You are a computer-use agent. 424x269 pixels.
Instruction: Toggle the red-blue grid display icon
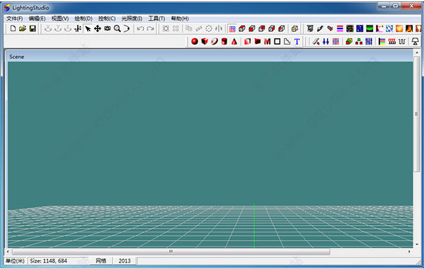click(232, 28)
